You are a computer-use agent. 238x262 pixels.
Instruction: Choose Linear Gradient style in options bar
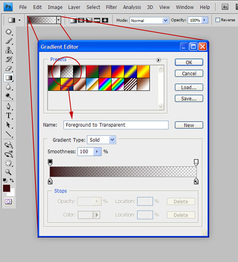coord(73,20)
